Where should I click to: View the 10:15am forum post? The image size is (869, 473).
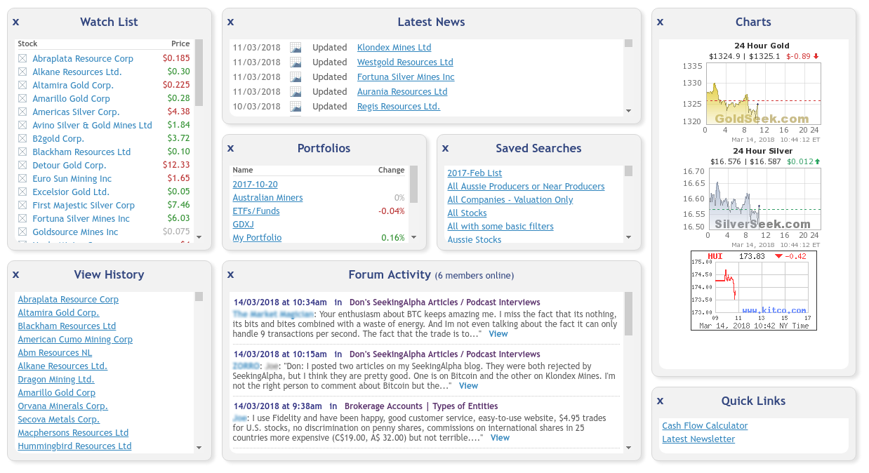468,386
